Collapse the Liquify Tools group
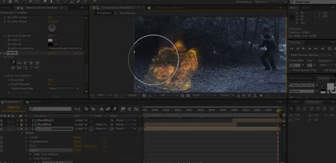Screen dimensions: 336x163 tap(5, 57)
